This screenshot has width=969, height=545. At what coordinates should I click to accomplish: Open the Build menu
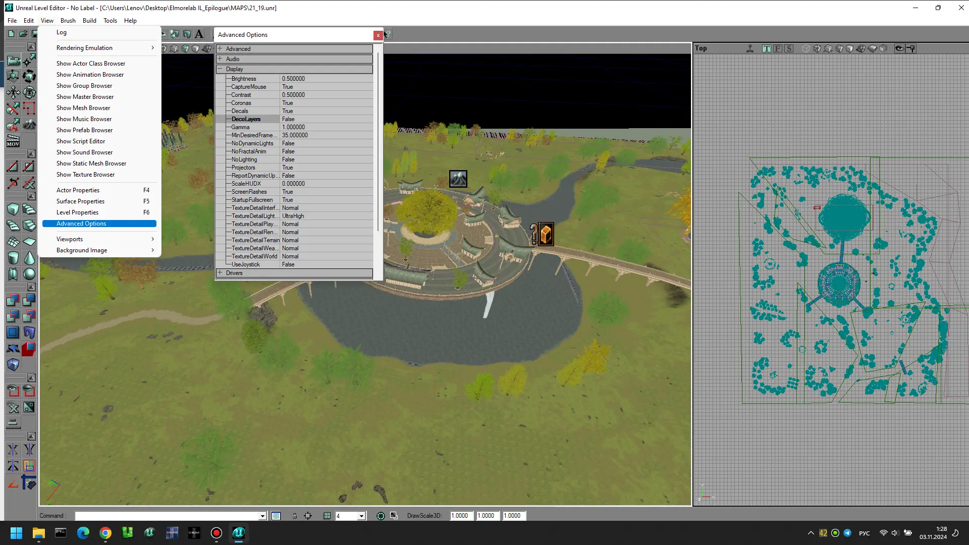[x=89, y=21]
